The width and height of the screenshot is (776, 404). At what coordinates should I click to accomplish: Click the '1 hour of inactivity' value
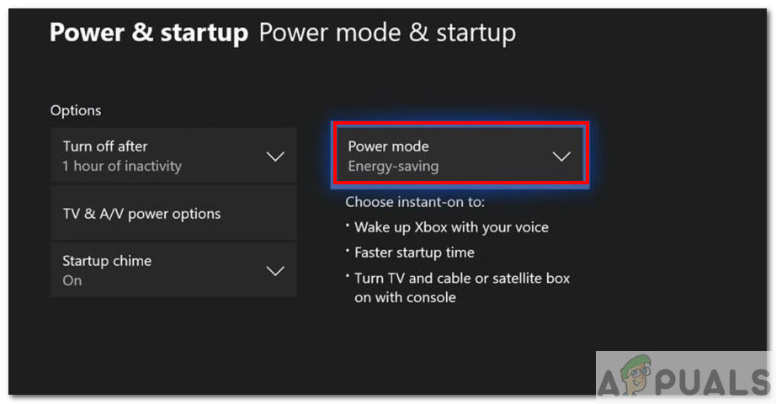pos(122,166)
